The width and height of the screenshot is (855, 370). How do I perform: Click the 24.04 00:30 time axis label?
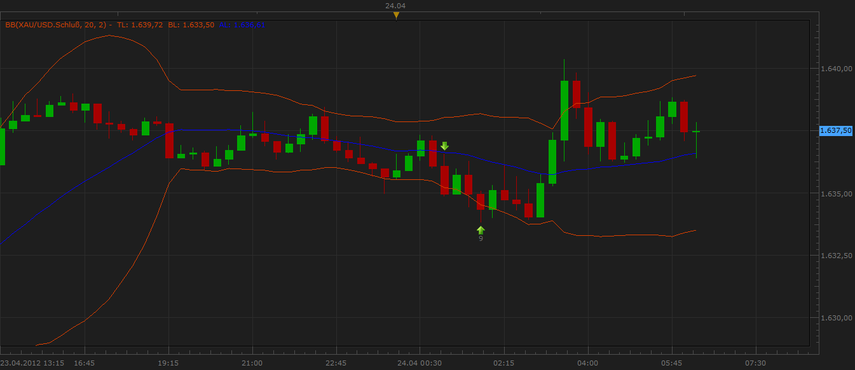[420, 363]
